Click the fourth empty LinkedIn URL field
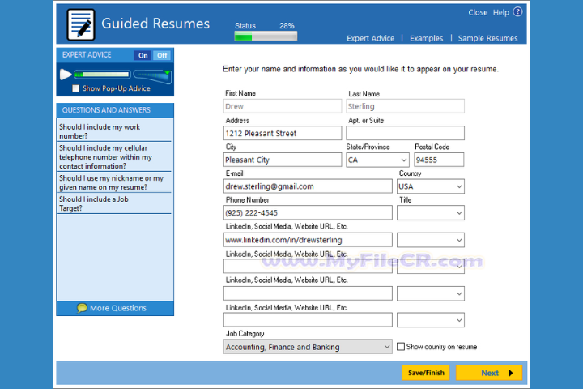This screenshot has width=583, height=389. pos(308,320)
